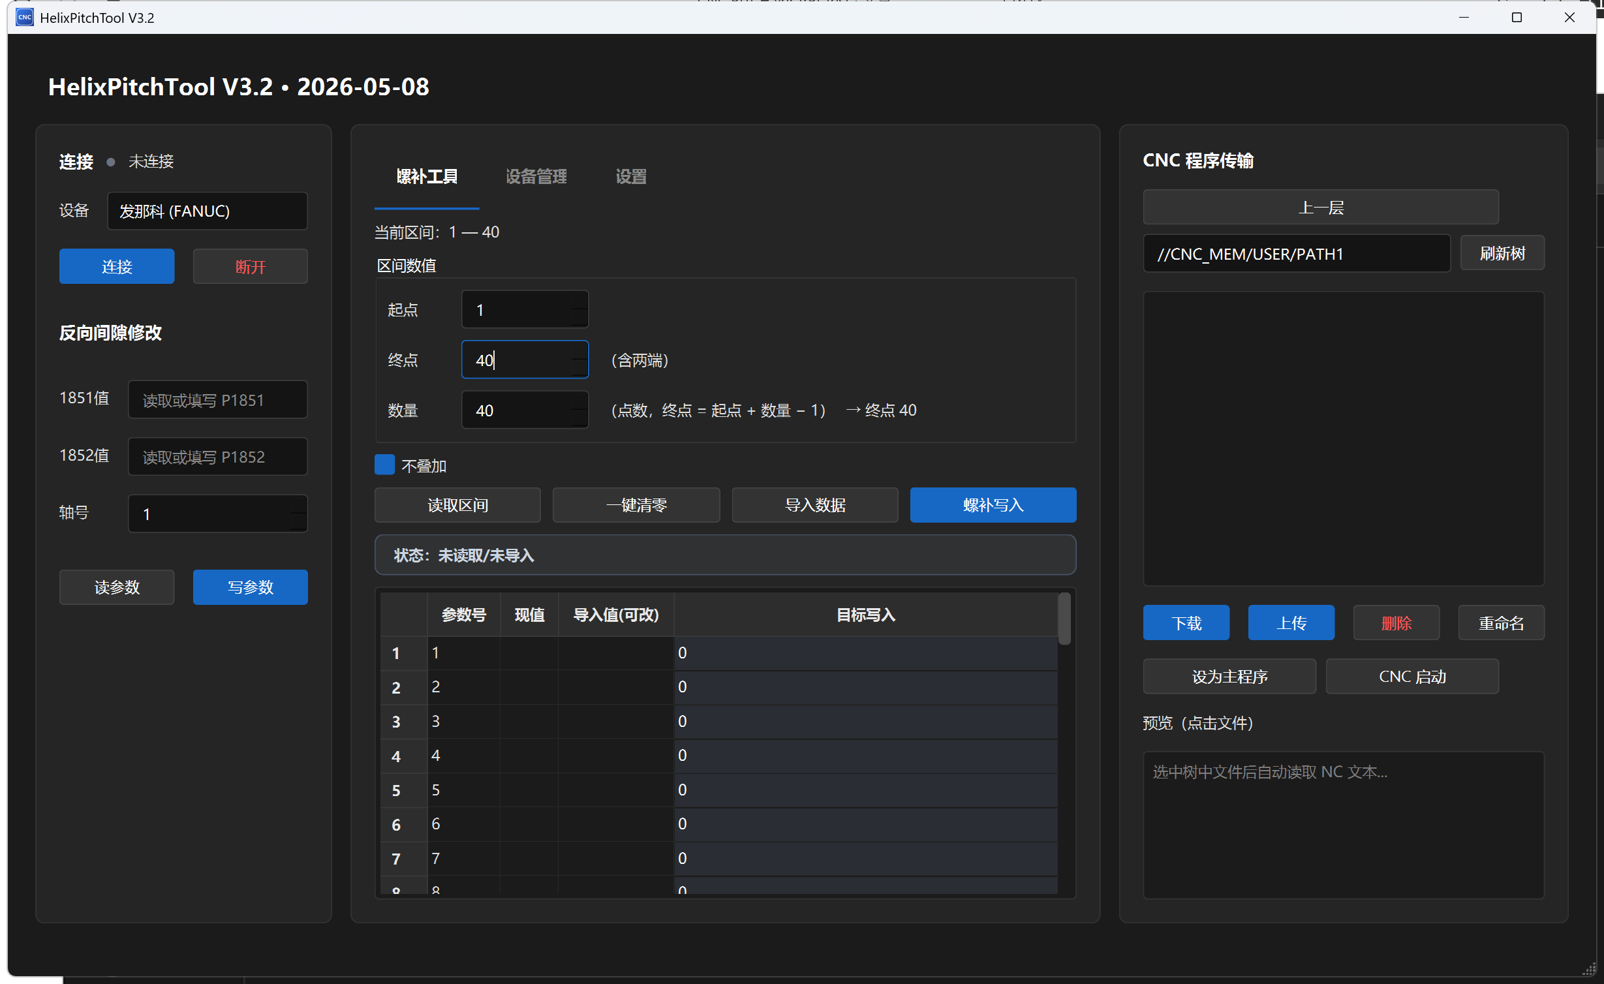Click the 目标写入 cell in row 2
The height and width of the screenshot is (984, 1604).
866,687
